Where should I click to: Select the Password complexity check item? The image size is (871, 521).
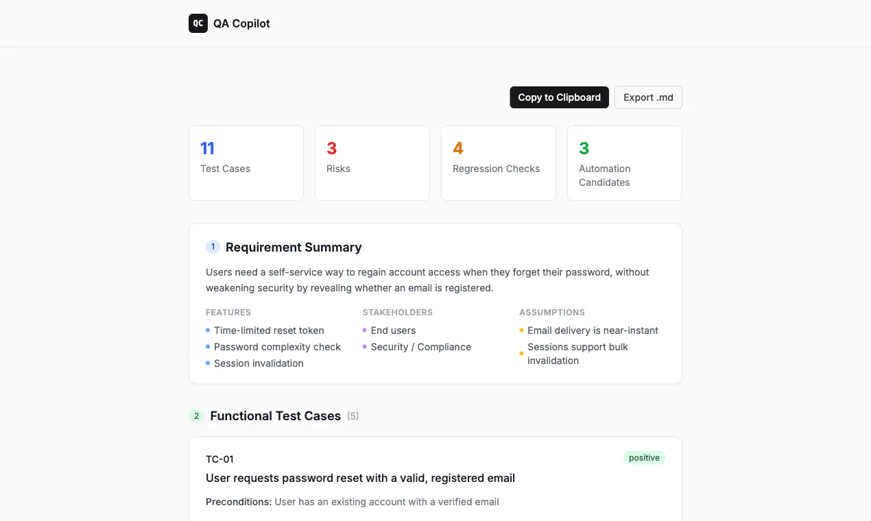(x=277, y=347)
